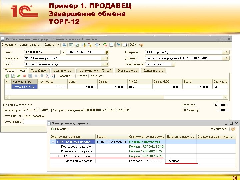Screen dimensions: 240x180
Task: Click ellipsis select button for Склад
Action: point(103,64)
